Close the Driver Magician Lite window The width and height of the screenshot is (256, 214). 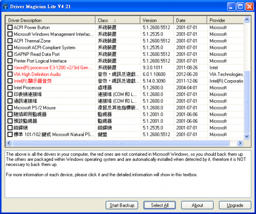coord(249,7)
